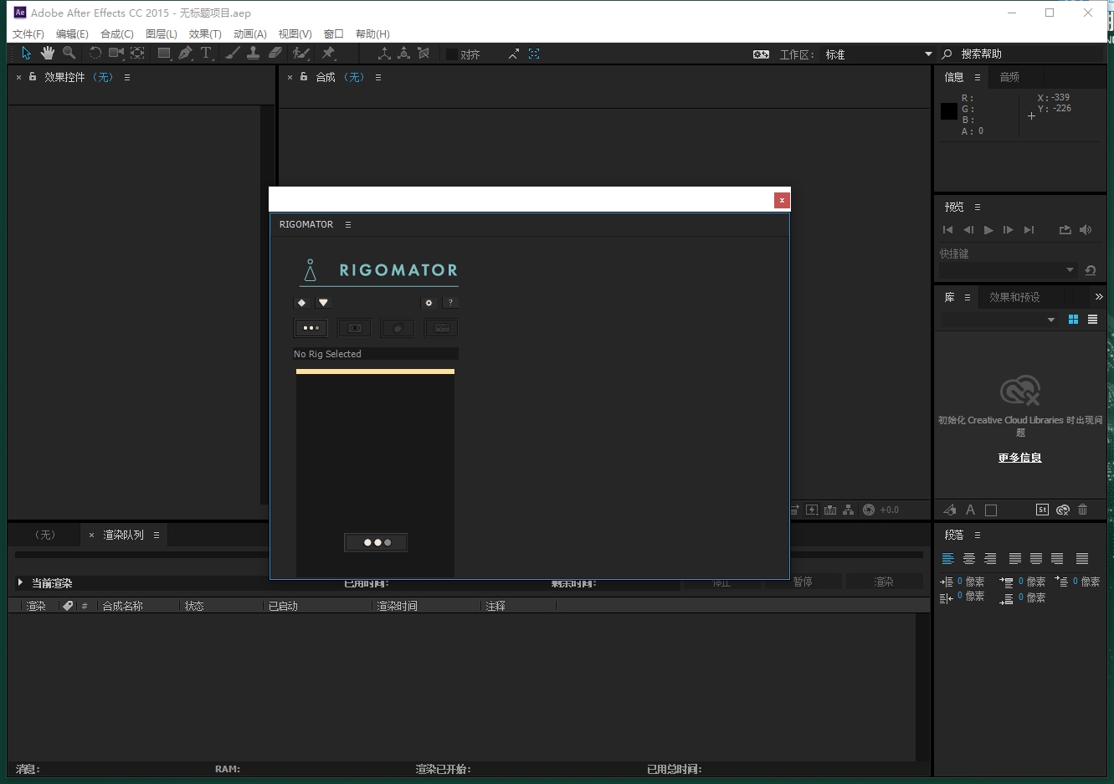Screen dimensions: 1114x784
Task: Open the 编辑(E) menu
Action: click(x=72, y=34)
